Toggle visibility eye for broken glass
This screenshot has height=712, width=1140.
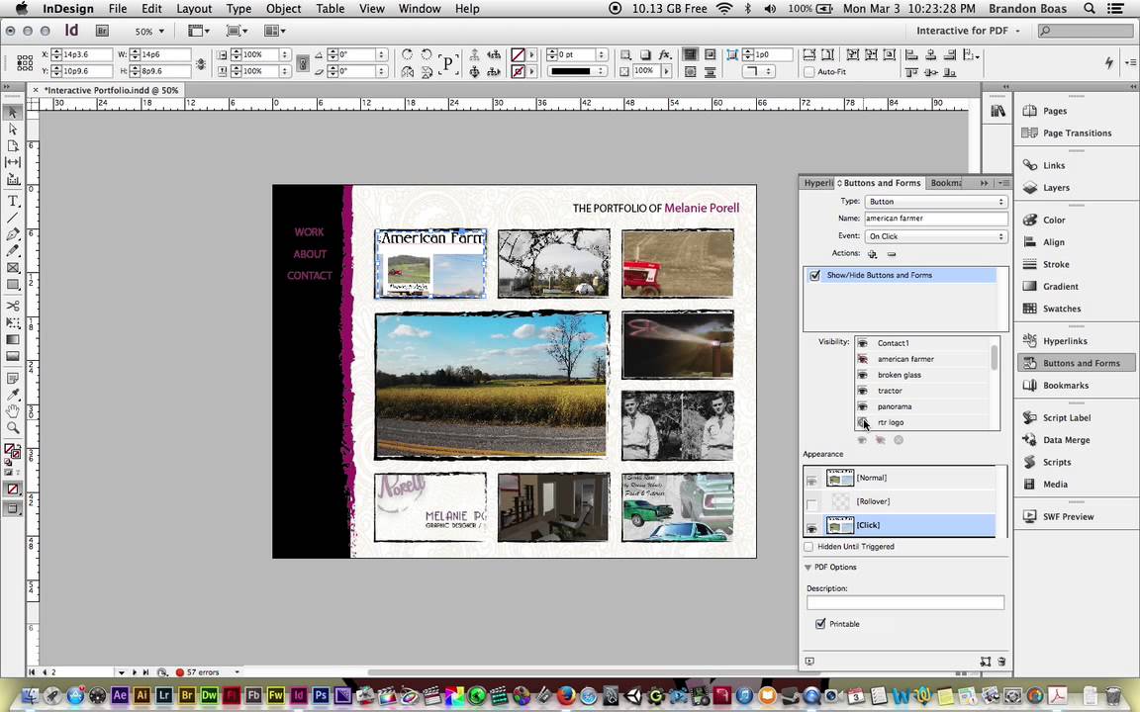862,375
